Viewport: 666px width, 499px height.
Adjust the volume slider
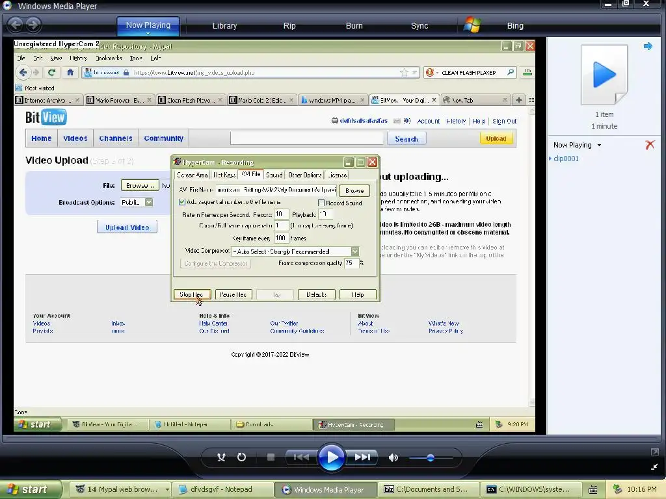(431, 458)
